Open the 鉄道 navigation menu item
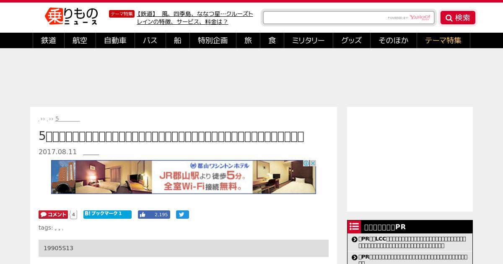503x264 pixels. pyautogui.click(x=49, y=41)
